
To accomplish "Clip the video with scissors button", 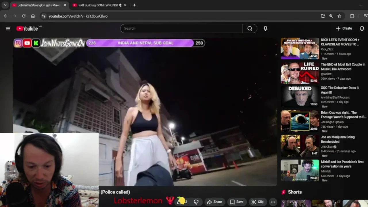I will point(258,202).
